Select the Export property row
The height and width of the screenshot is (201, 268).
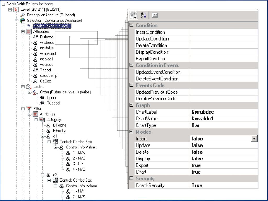pyautogui.click(x=196, y=165)
